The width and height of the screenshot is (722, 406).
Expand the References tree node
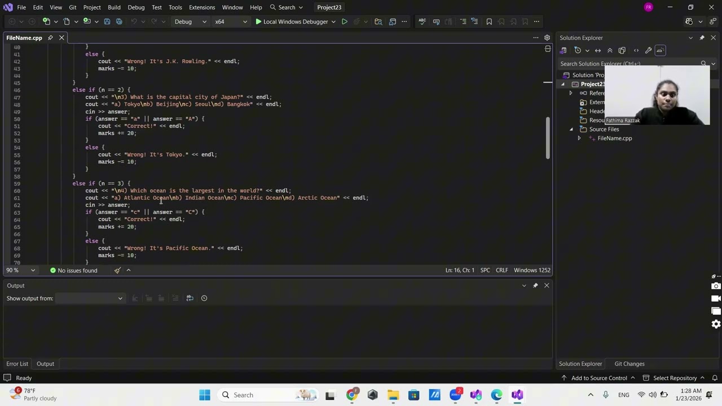(571, 93)
